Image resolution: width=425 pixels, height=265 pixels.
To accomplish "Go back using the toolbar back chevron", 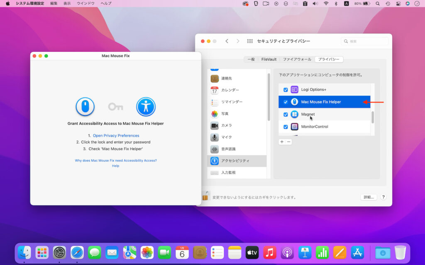I will (x=227, y=41).
